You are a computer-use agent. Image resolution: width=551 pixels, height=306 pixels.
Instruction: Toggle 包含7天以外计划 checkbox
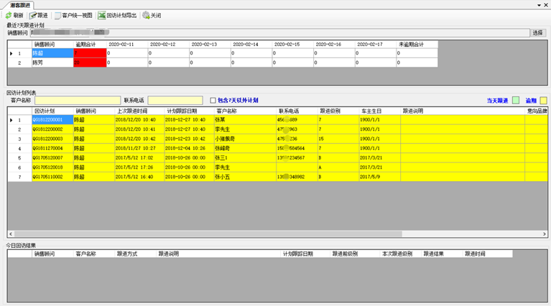click(213, 101)
